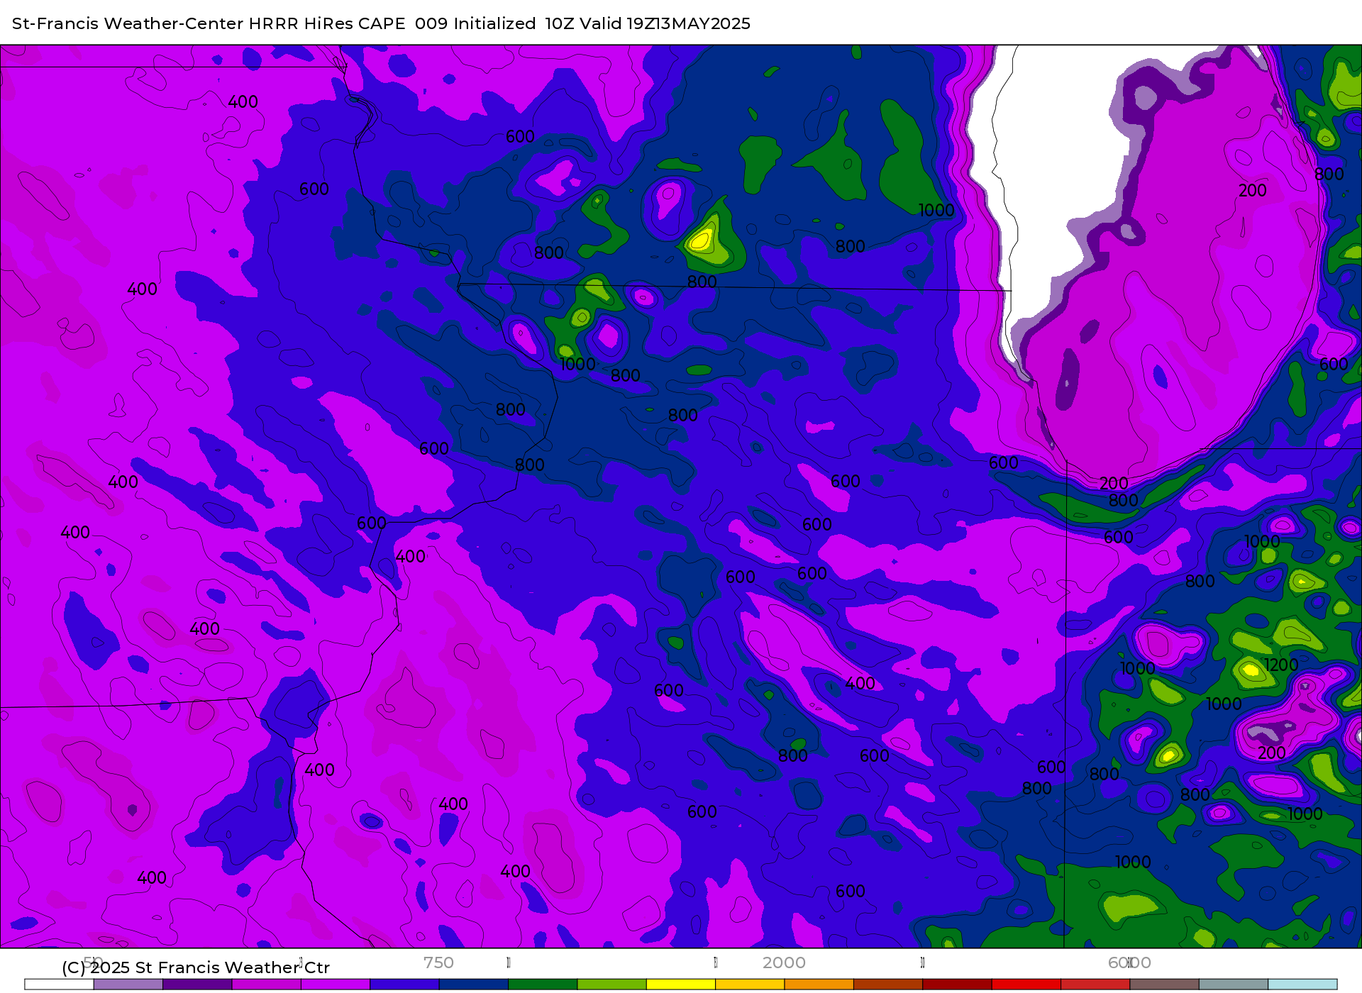The width and height of the screenshot is (1362, 993).
Task: Choose the navy blue legend swatch
Action: 473,984
